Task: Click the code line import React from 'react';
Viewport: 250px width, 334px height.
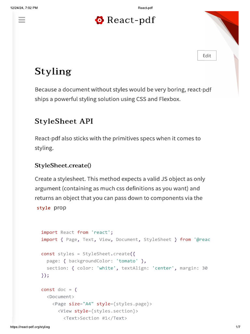Action: 77,232
